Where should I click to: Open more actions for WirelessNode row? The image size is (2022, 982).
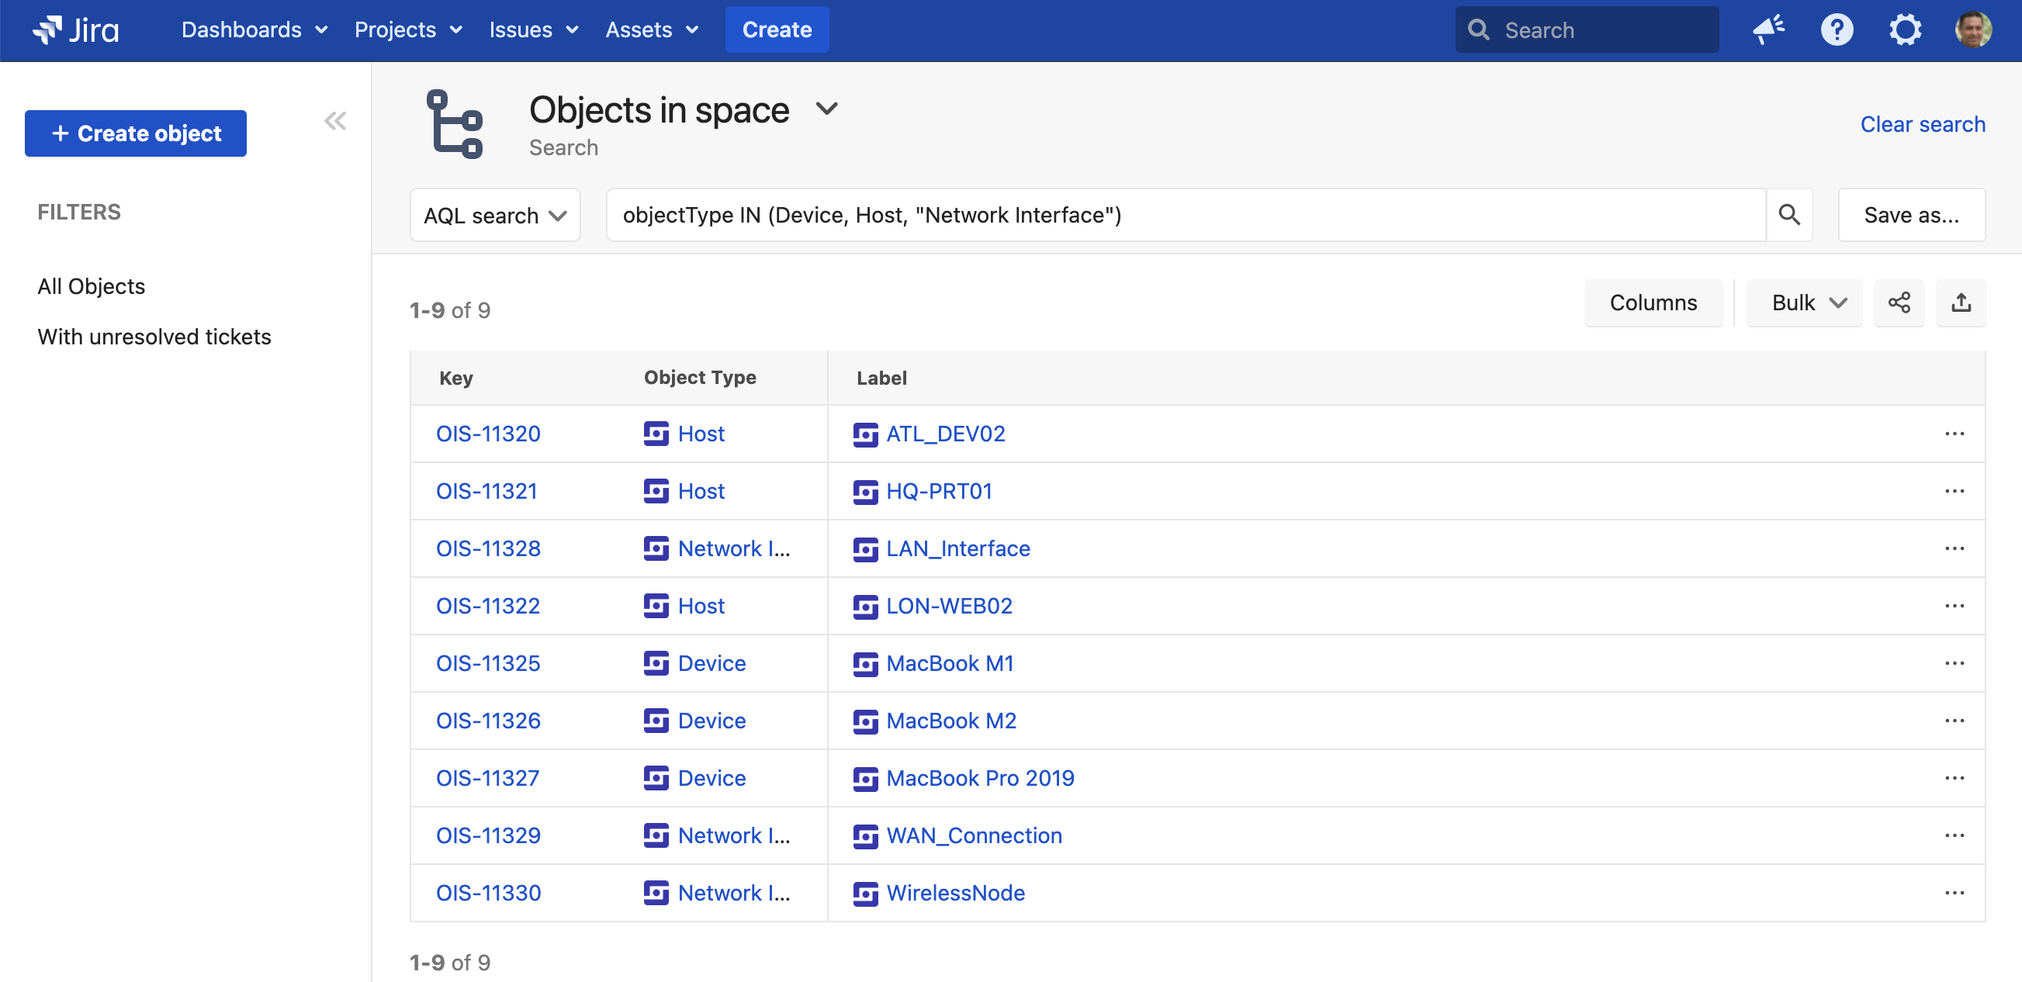(x=1953, y=893)
